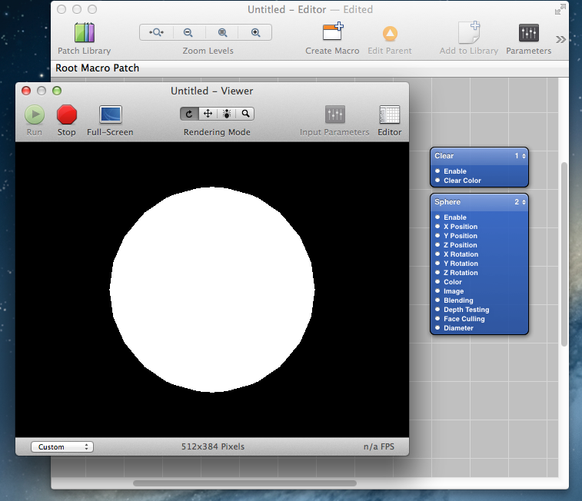582x501 pixels.
Task: Click the Clear Color input port
Action: [x=437, y=181]
